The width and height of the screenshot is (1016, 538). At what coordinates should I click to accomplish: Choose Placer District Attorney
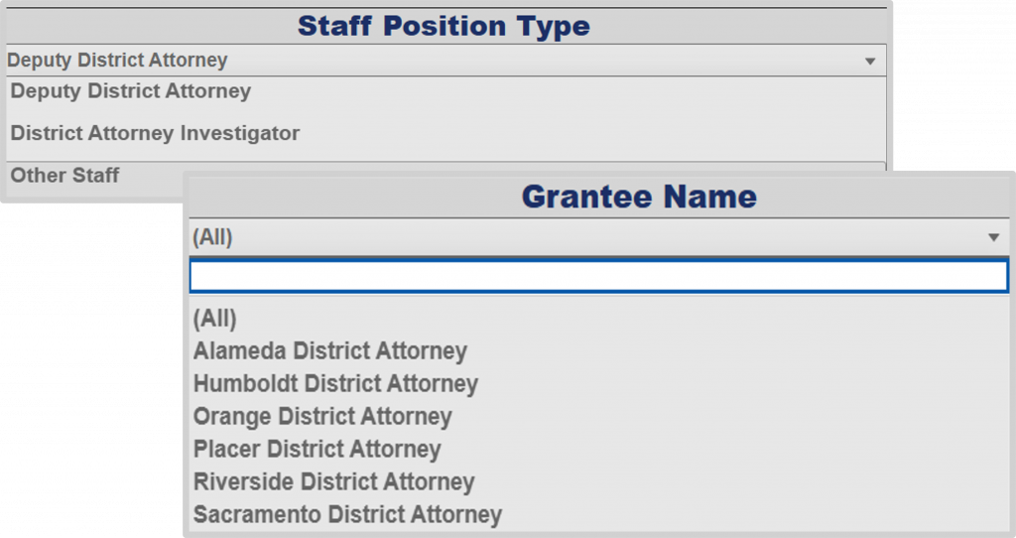[317, 449]
